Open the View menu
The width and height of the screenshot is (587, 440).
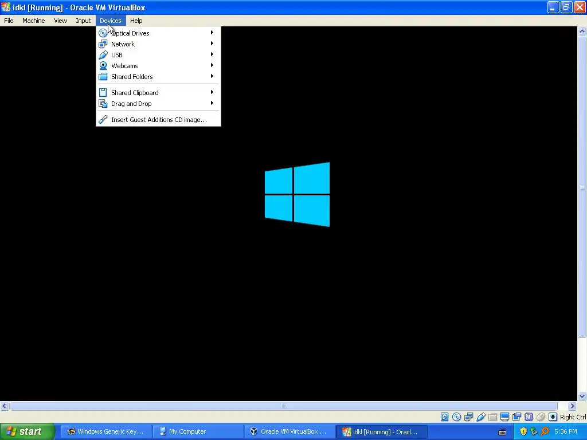(60, 21)
